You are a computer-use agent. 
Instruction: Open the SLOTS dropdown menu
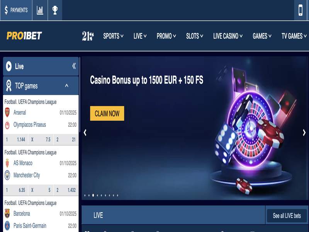point(195,36)
